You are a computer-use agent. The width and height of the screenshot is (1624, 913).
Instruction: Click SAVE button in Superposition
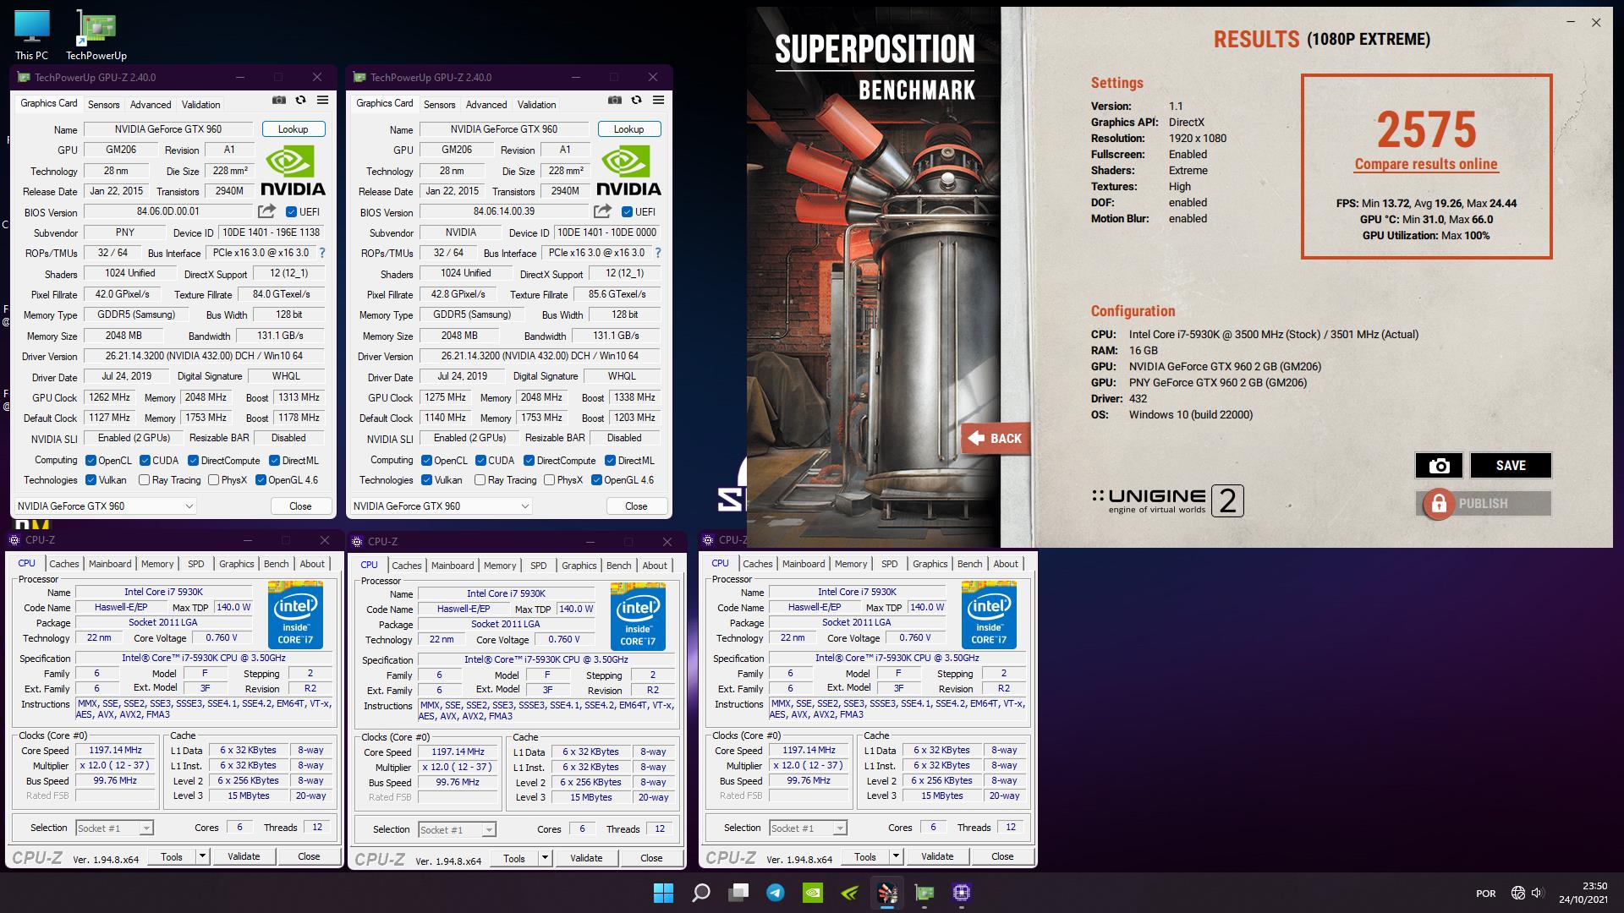click(x=1511, y=466)
